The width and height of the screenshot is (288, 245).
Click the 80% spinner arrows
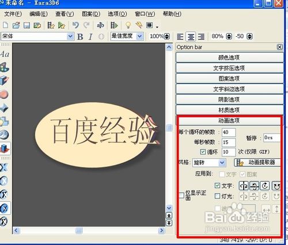click(x=229, y=36)
